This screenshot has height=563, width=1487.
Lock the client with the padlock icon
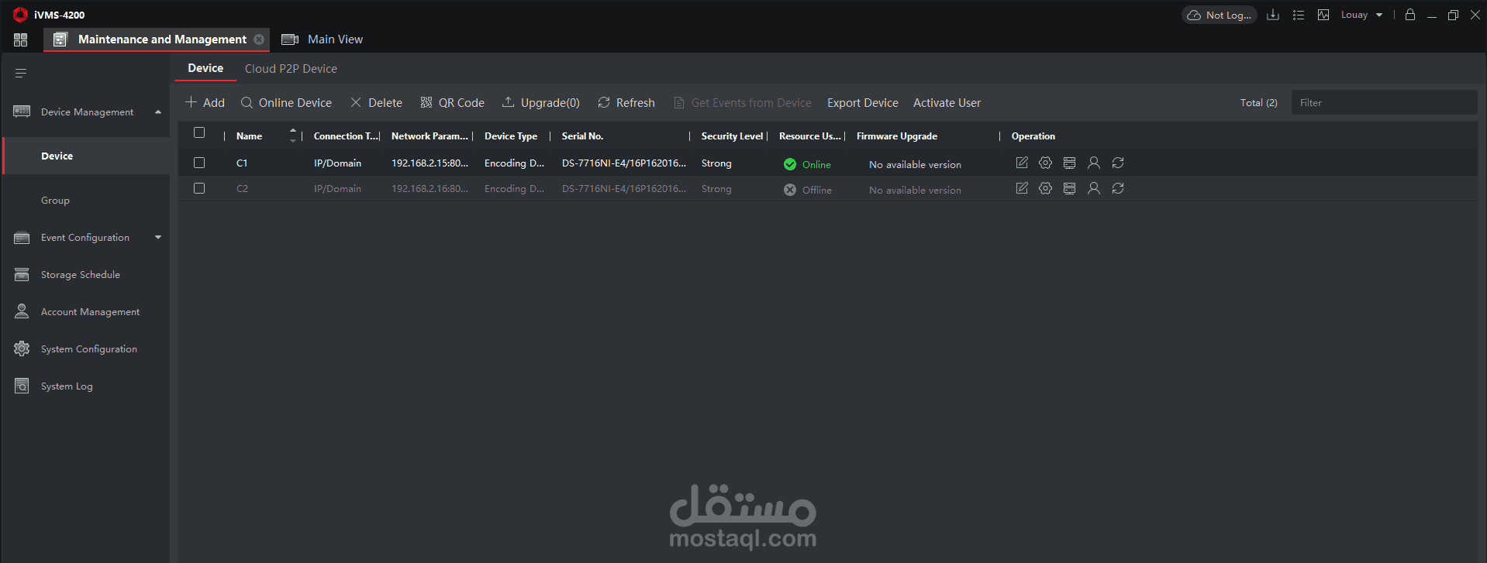tap(1410, 15)
